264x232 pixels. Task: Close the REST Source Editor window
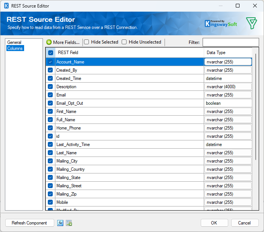click(255, 6)
